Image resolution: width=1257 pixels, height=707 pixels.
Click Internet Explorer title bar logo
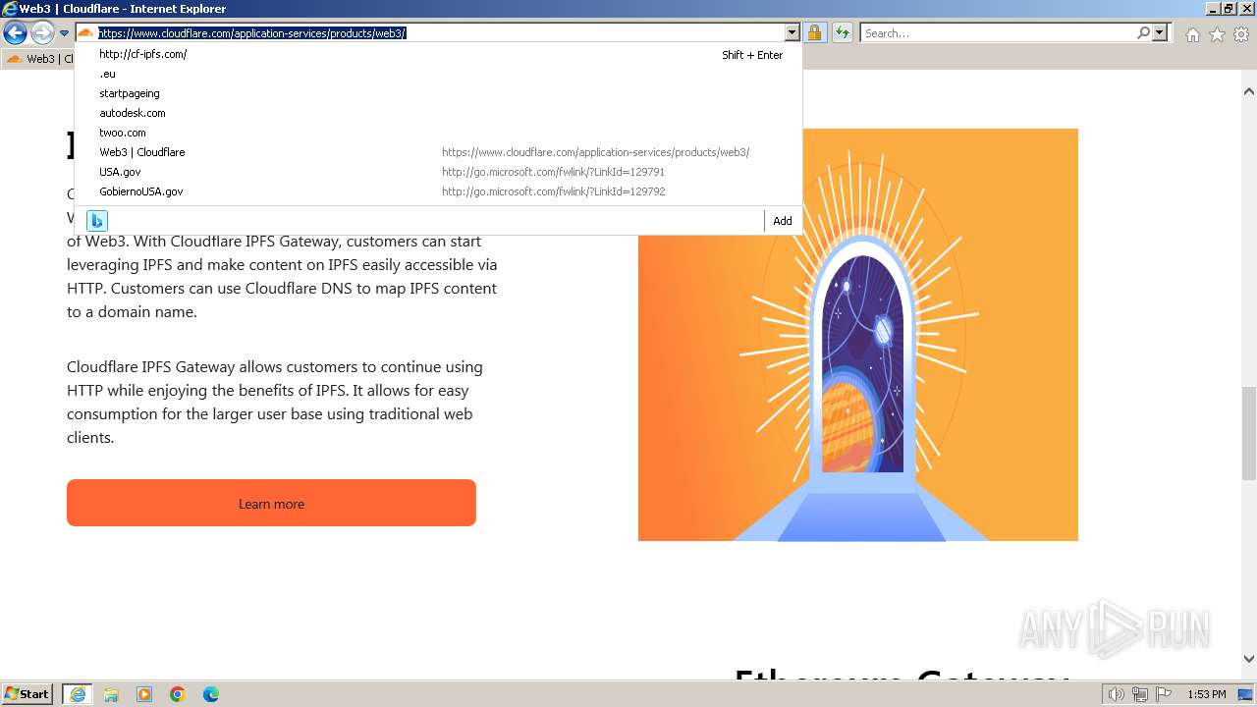click(x=10, y=9)
